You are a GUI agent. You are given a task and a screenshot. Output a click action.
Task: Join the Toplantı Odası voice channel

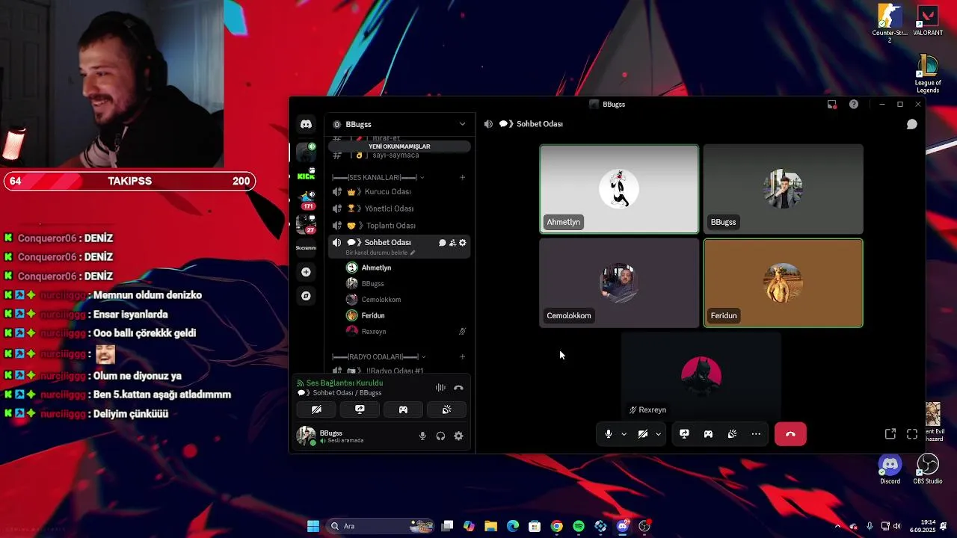(x=399, y=226)
